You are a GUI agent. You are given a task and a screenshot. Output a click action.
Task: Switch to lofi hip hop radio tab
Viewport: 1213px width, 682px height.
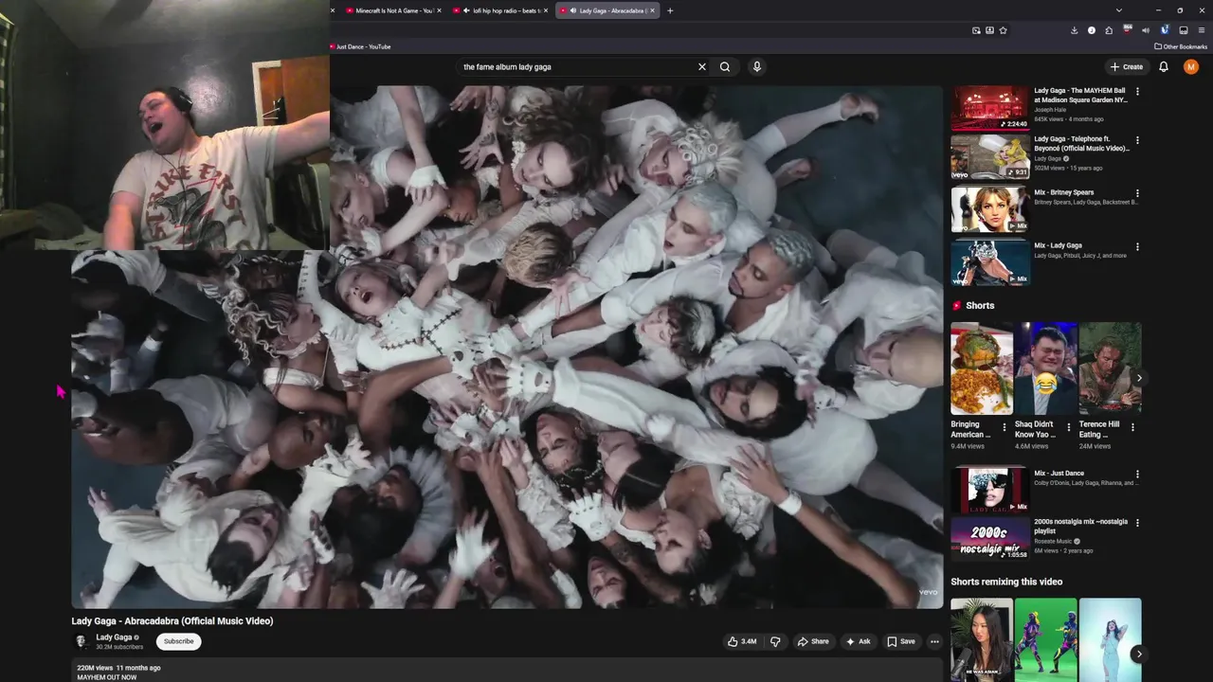[499, 10]
